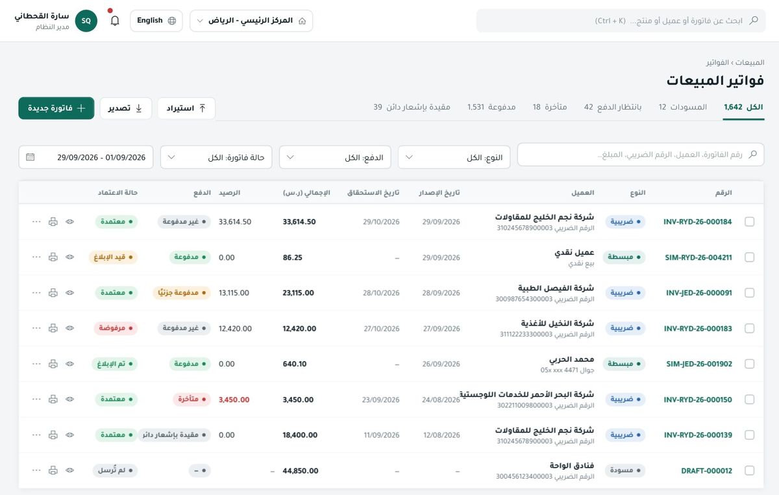Switch to the مقيدة بإشعار دائن 39 tab
This screenshot has width=779, height=495.
pyautogui.click(x=412, y=107)
